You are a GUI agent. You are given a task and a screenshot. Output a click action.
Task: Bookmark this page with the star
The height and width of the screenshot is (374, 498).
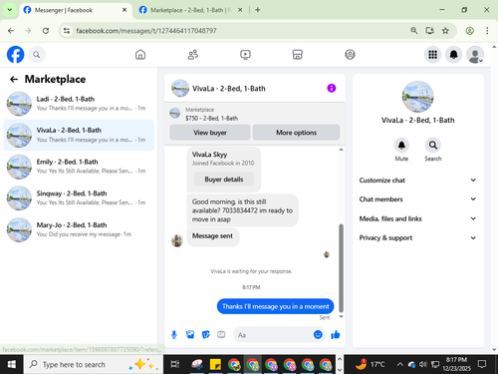click(445, 31)
